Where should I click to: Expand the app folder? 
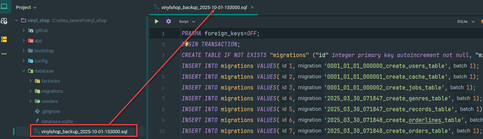point(24,40)
